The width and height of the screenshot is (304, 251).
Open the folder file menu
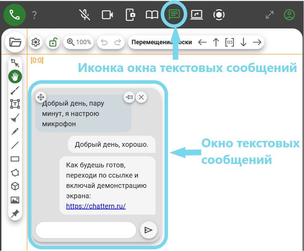click(x=15, y=42)
